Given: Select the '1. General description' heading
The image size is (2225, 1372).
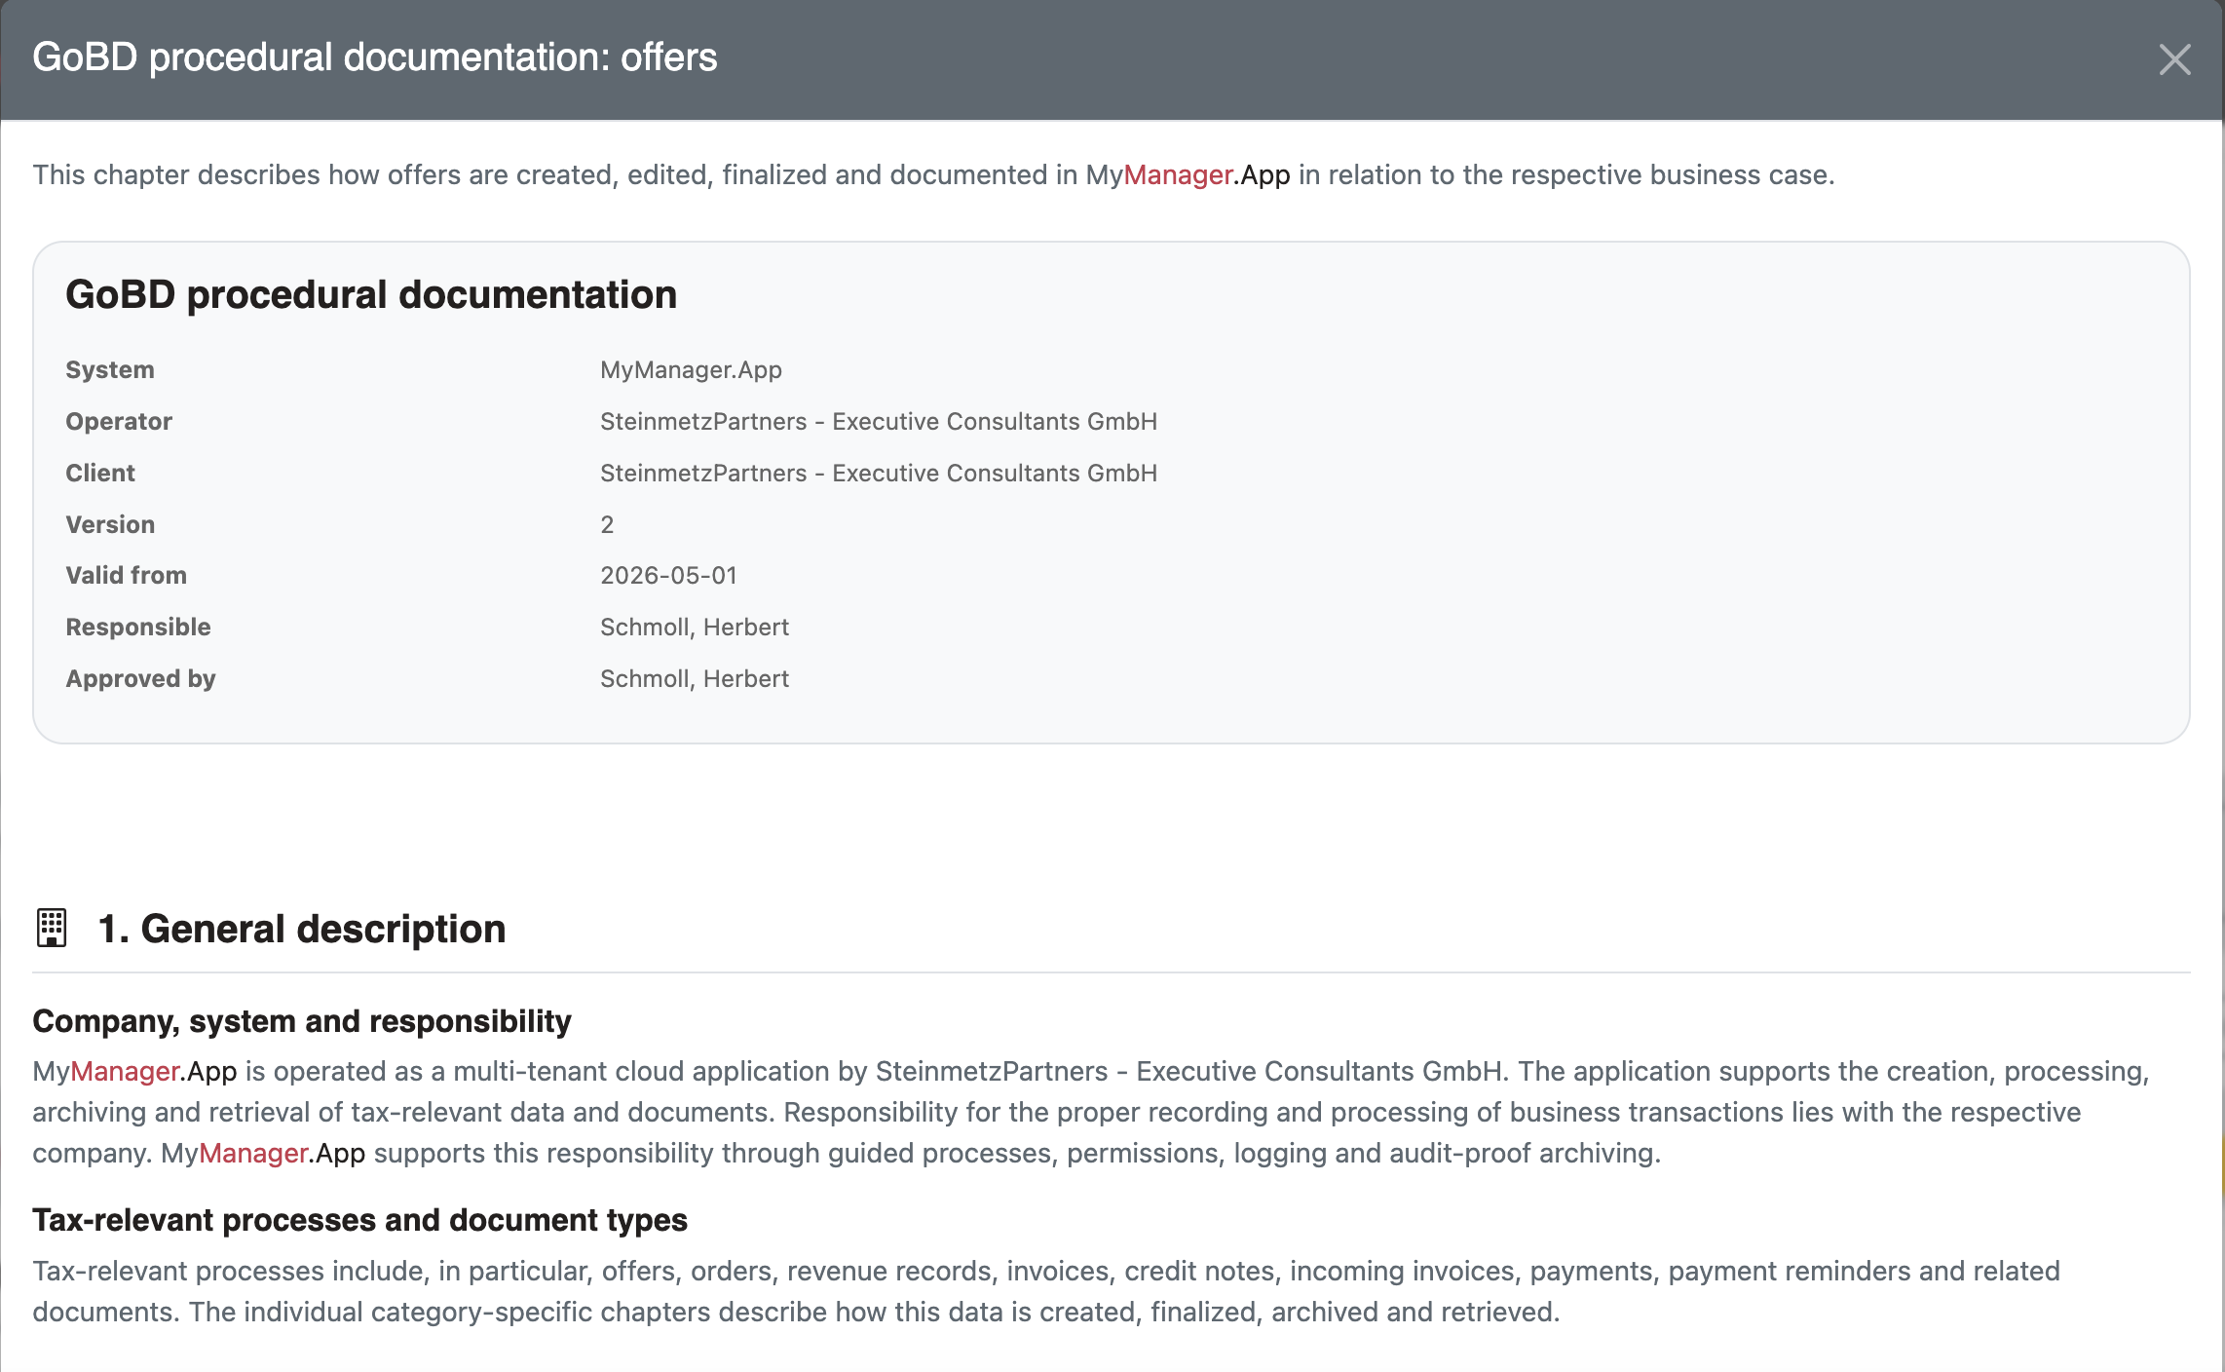Looking at the screenshot, I should (x=302, y=929).
